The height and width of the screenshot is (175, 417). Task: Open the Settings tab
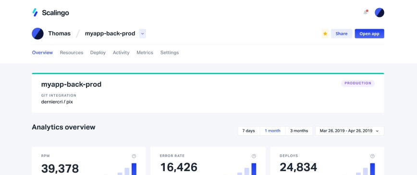point(170,53)
